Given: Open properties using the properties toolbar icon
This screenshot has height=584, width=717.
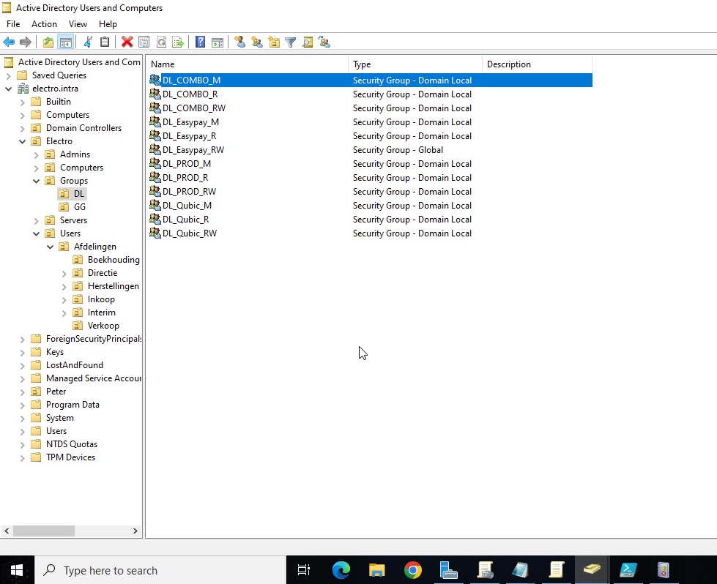Looking at the screenshot, I should click(144, 42).
